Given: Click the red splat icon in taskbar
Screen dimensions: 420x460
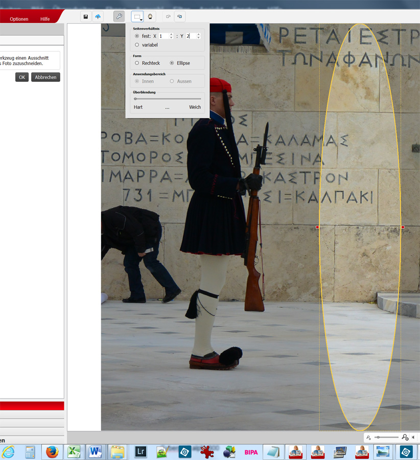Looking at the screenshot, I should [x=207, y=452].
